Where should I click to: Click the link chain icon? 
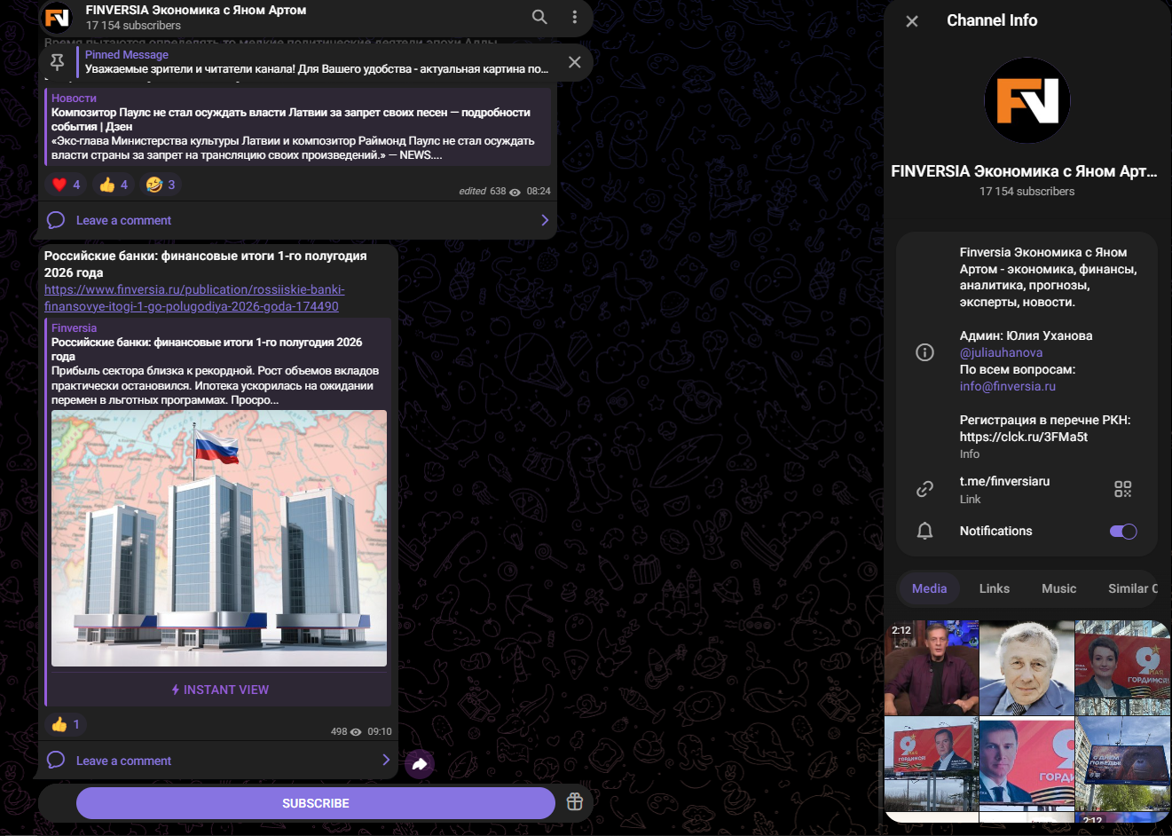pyautogui.click(x=924, y=489)
